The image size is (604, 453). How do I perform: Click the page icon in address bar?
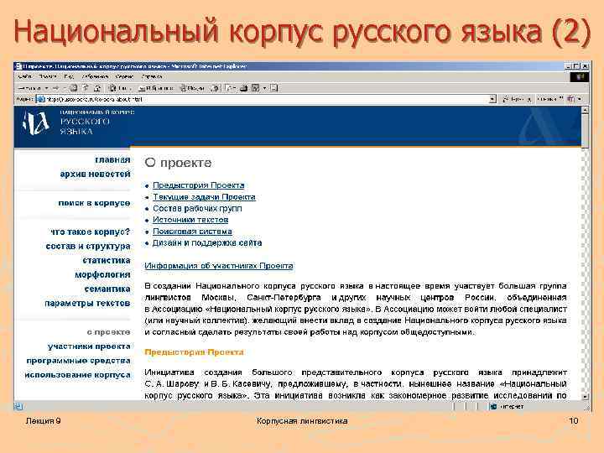coord(40,99)
